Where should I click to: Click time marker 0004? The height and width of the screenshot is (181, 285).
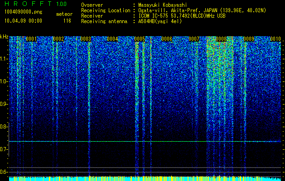(x=112, y=39)
